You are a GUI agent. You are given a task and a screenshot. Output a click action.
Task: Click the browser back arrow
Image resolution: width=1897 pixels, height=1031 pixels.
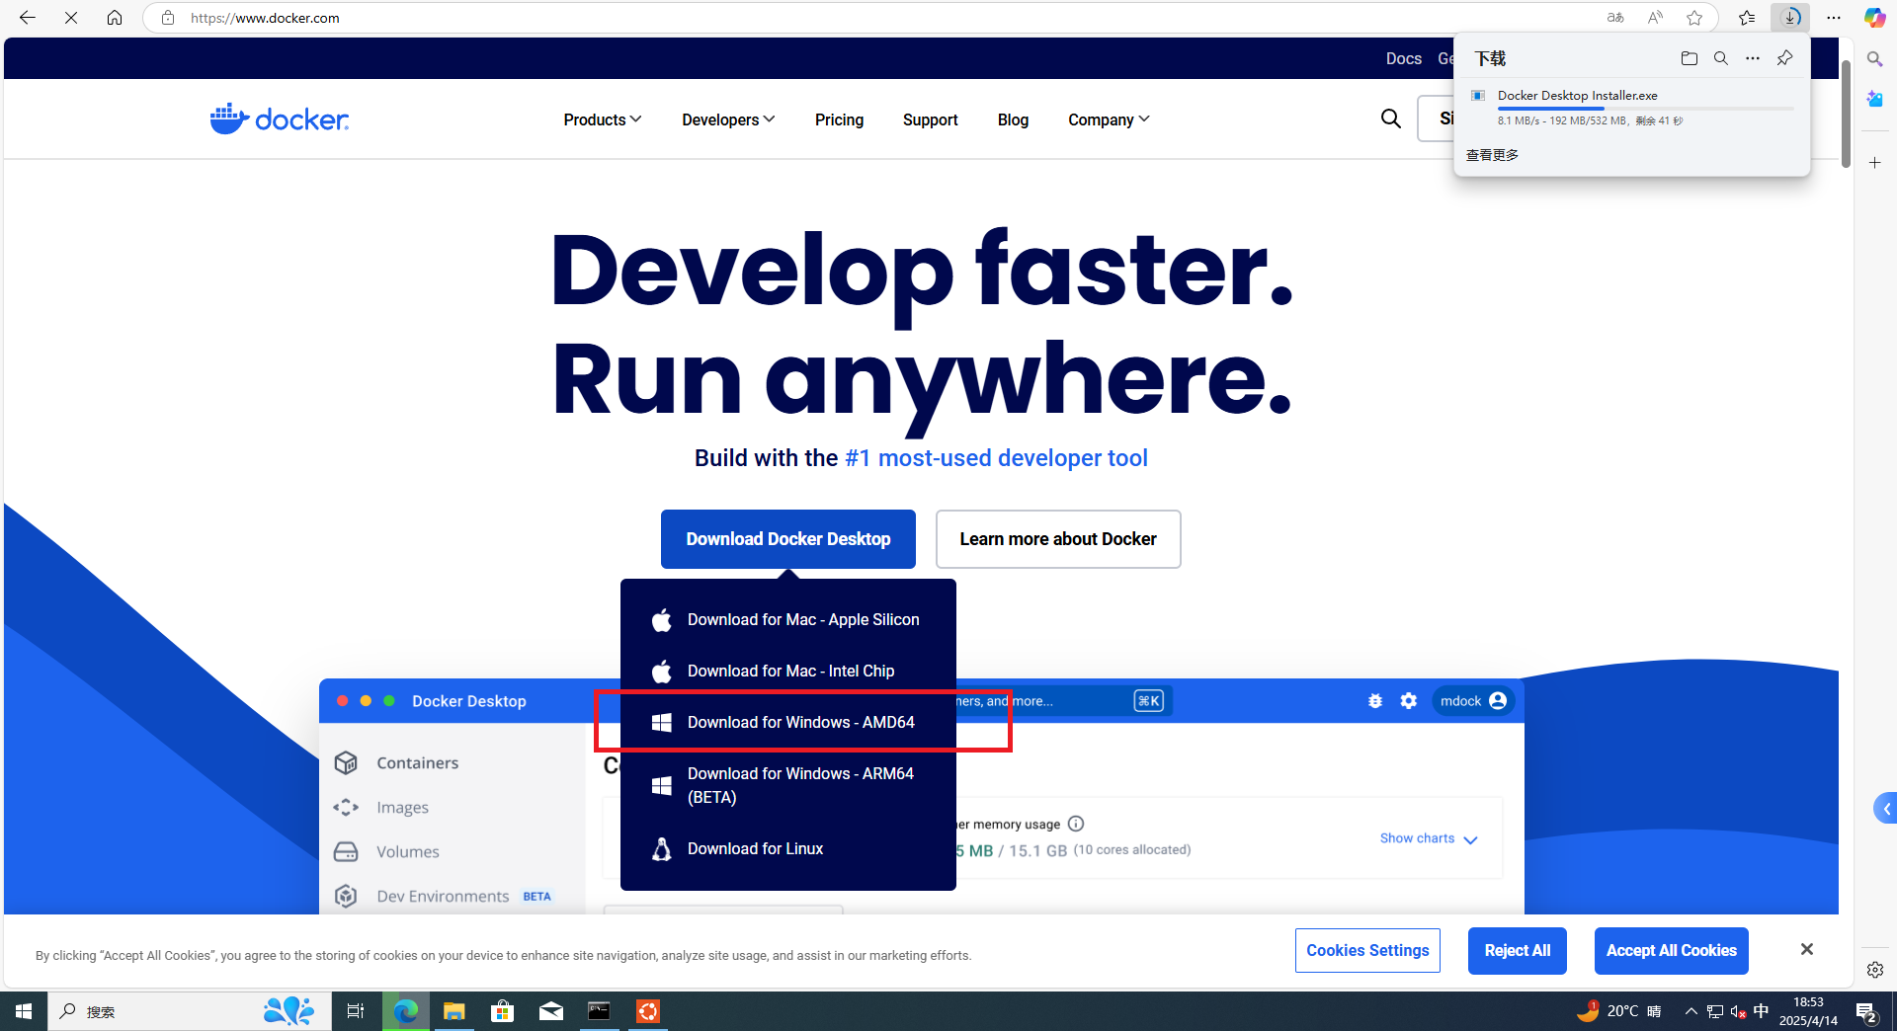coord(28,18)
